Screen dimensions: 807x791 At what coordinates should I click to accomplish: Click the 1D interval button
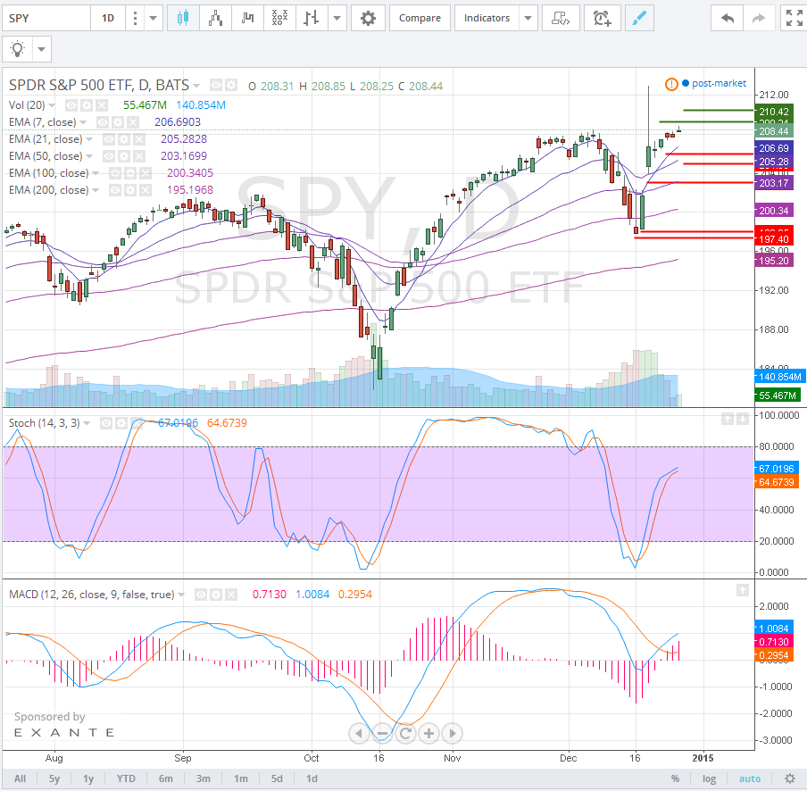click(x=107, y=18)
